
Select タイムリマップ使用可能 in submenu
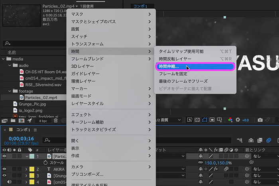coord(195,51)
